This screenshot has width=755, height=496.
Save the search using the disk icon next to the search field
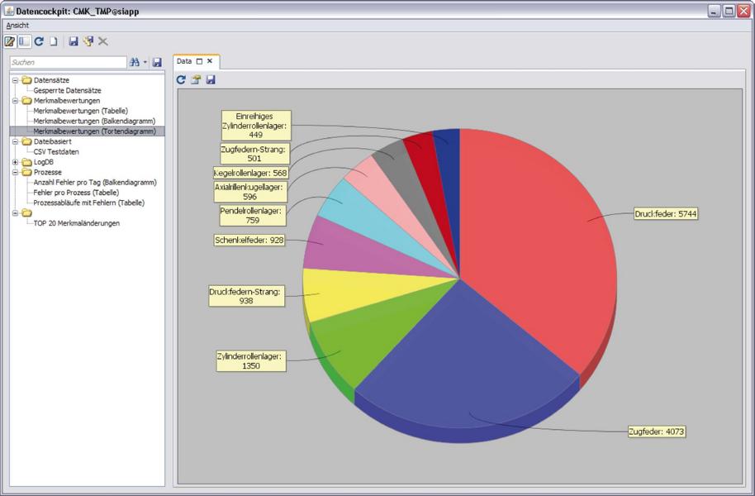point(157,62)
